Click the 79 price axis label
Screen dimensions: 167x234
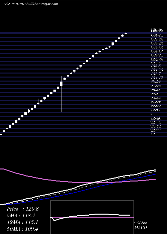(153, 133)
